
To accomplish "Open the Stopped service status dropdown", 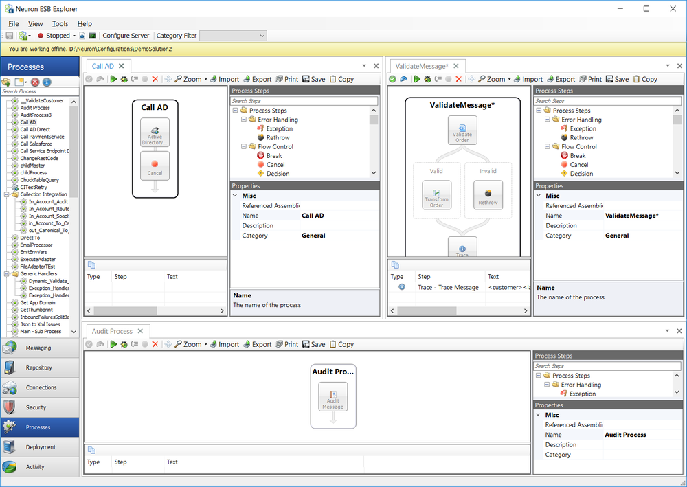I will point(74,36).
